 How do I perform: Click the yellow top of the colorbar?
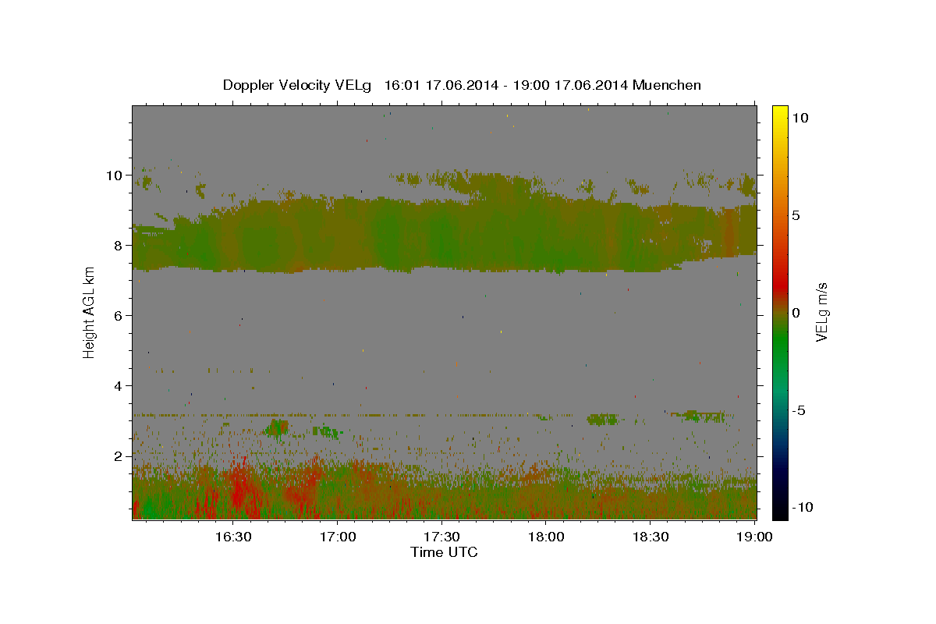[x=780, y=113]
